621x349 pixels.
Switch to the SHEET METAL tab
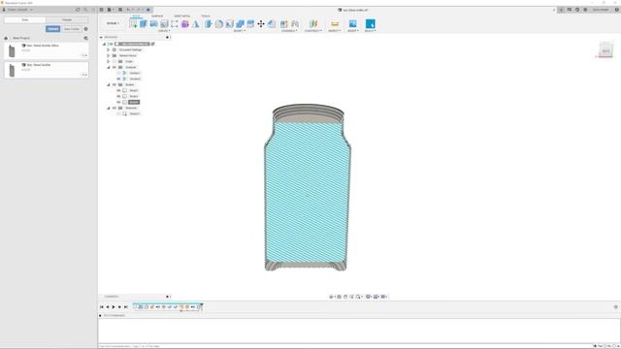[182, 16]
